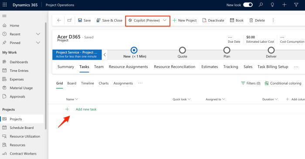This screenshot has width=305, height=159.
Task: Toggle the New look switch
Action: click(248, 5)
